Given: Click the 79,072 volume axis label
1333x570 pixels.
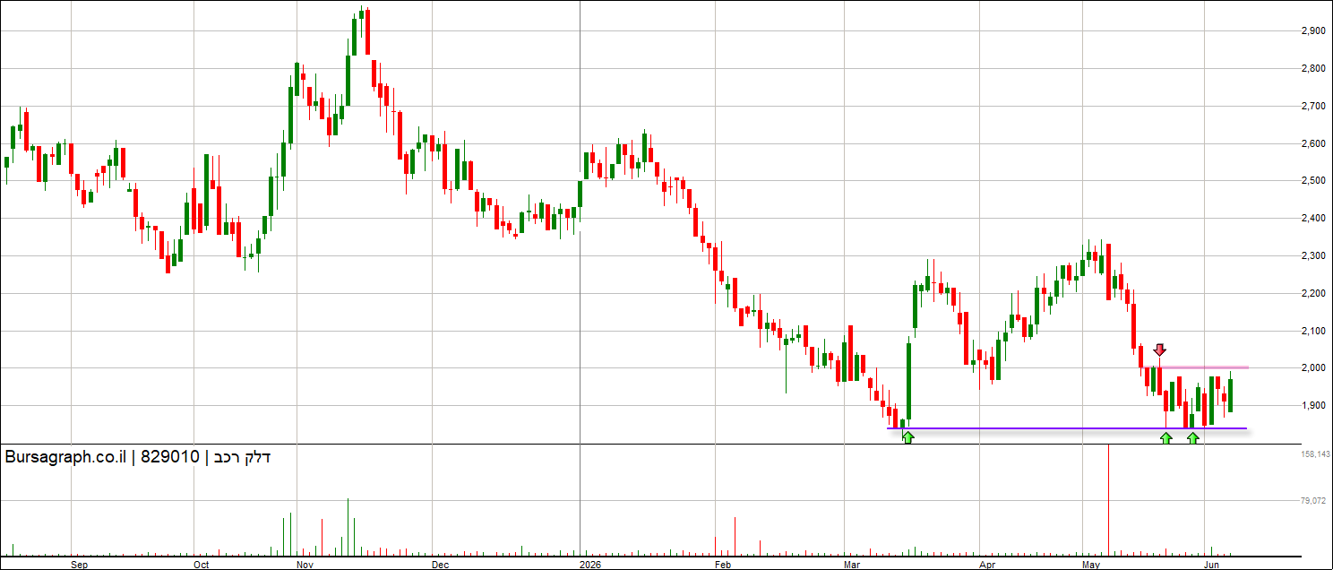Looking at the screenshot, I should tap(1313, 500).
